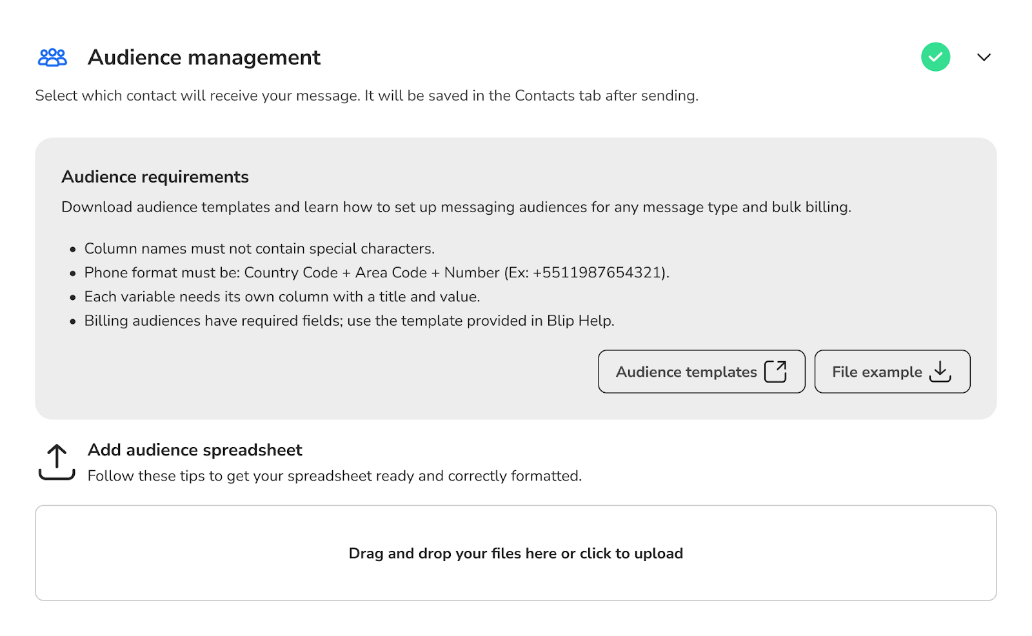
Task: Click the File example button label
Action: (877, 372)
